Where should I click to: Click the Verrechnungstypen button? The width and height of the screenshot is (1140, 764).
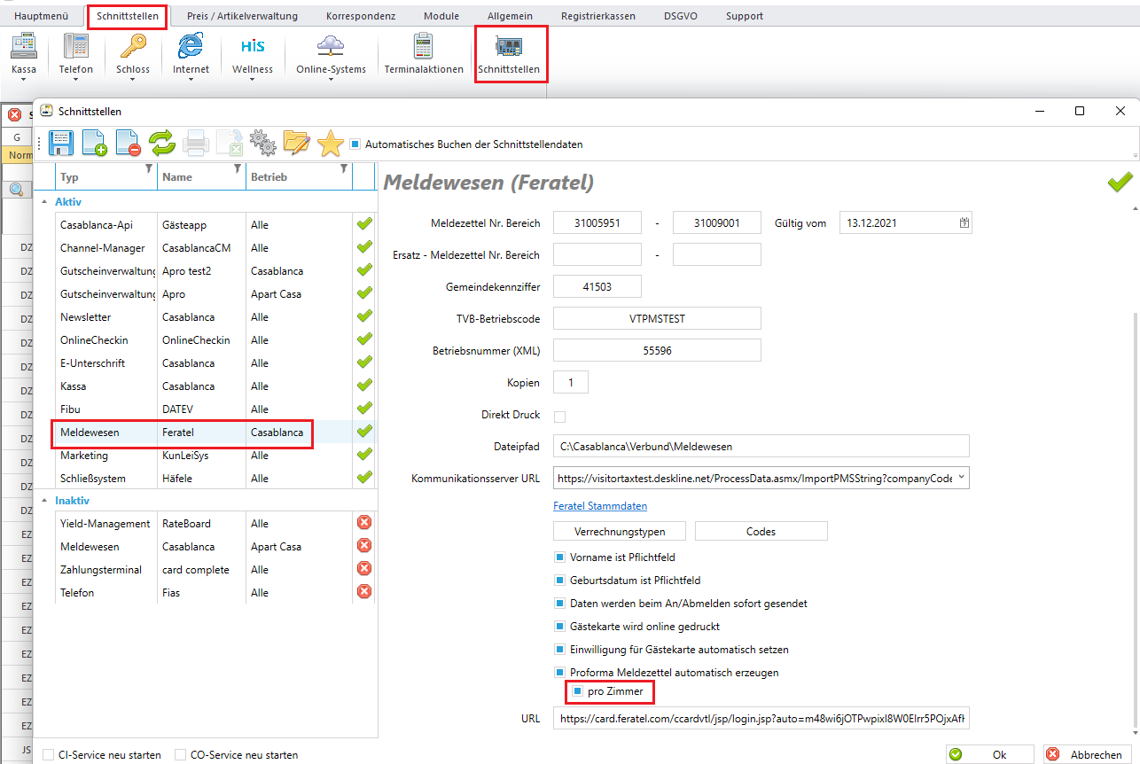619,532
